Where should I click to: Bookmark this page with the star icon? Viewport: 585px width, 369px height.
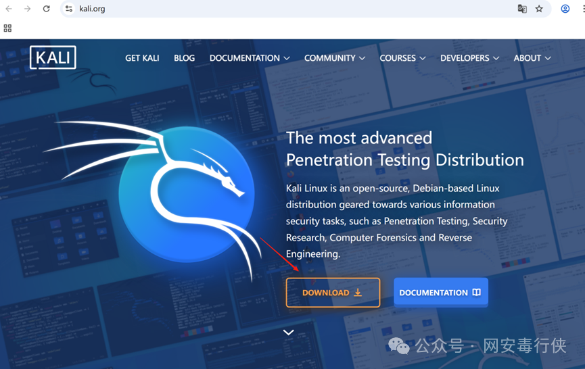(539, 9)
